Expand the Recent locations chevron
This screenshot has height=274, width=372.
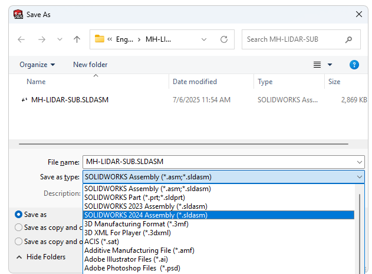60,39
